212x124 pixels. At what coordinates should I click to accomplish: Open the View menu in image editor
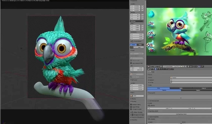[x=153, y=66]
